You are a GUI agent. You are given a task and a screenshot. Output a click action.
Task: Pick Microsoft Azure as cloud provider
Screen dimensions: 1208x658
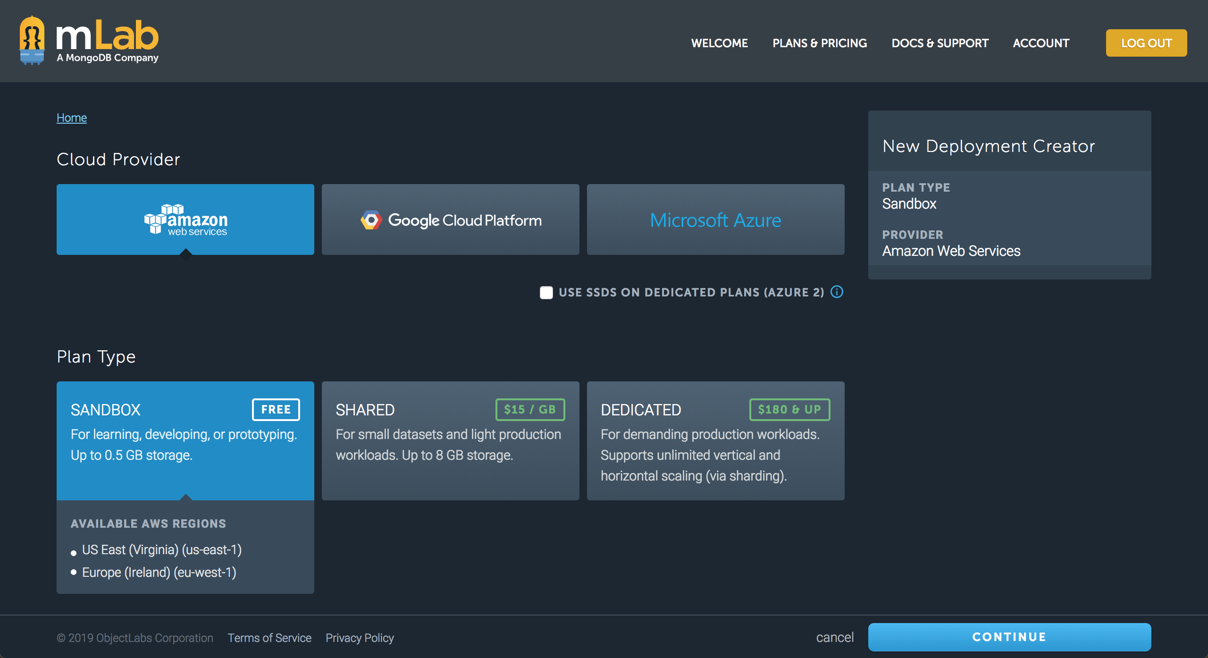(x=716, y=219)
